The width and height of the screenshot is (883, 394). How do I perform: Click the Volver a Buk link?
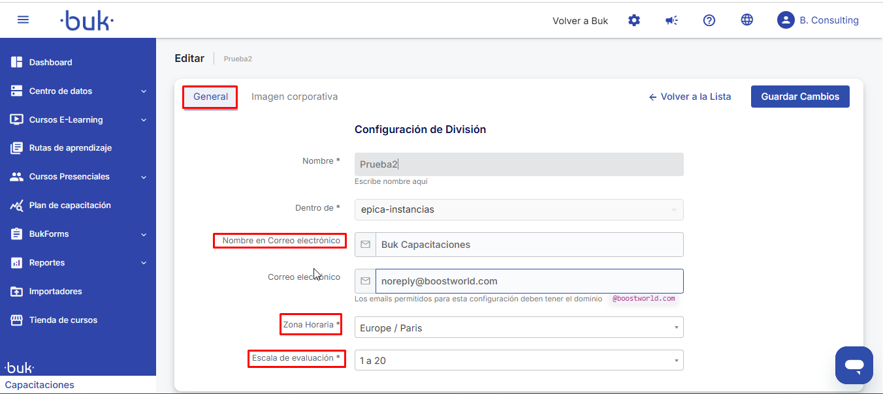pos(580,21)
